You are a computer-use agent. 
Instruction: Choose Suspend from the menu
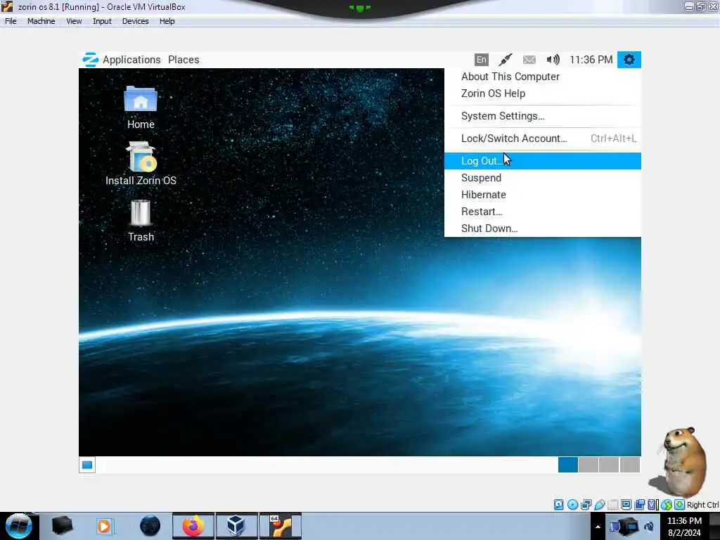point(542,178)
